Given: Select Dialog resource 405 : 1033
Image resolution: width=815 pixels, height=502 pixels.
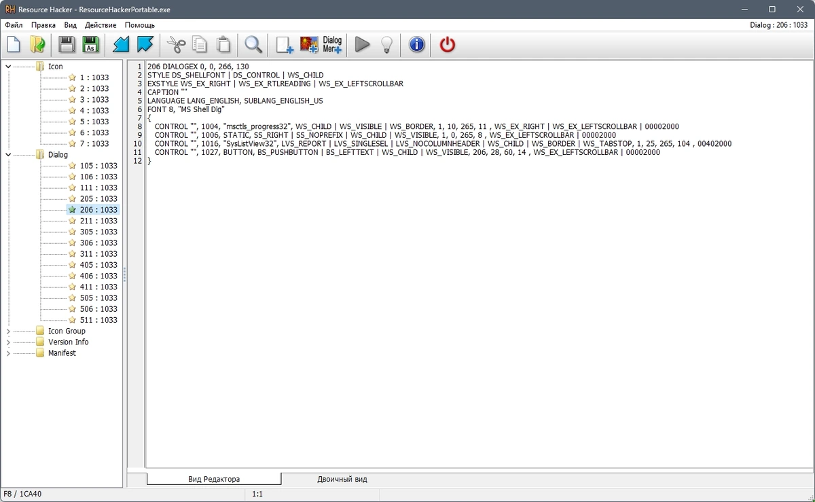Looking at the screenshot, I should click(x=98, y=265).
